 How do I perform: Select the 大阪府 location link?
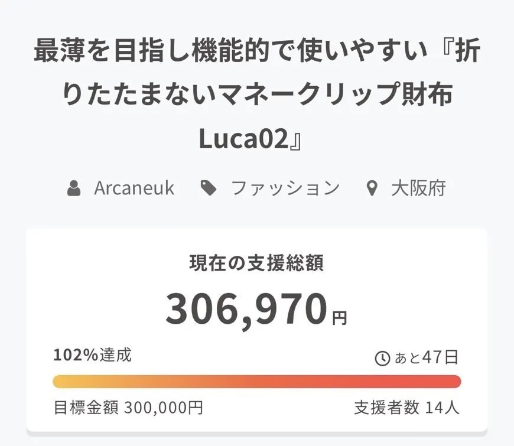pos(418,188)
